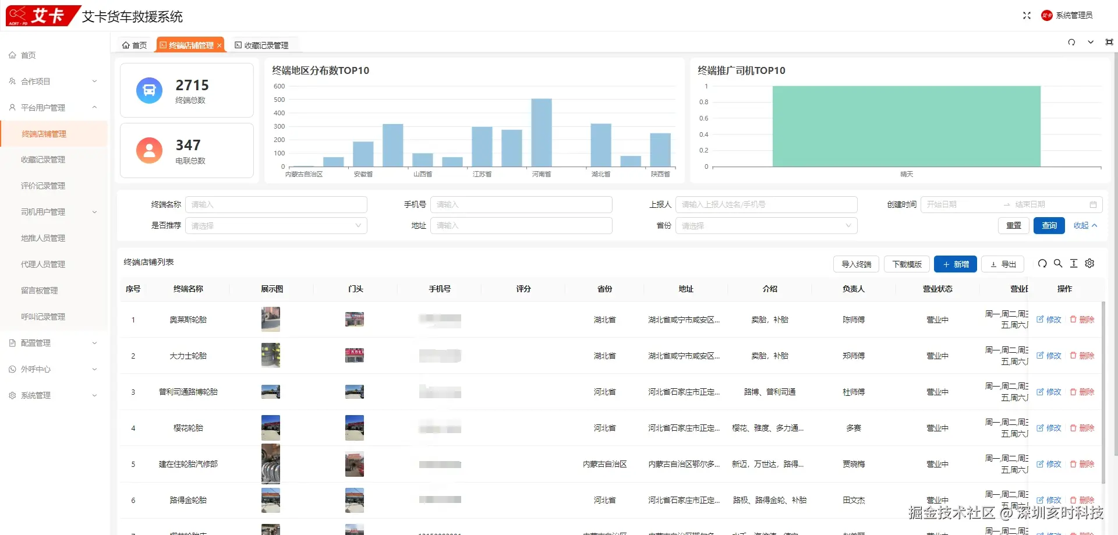Open the 是否推荐 dropdown

click(x=276, y=226)
